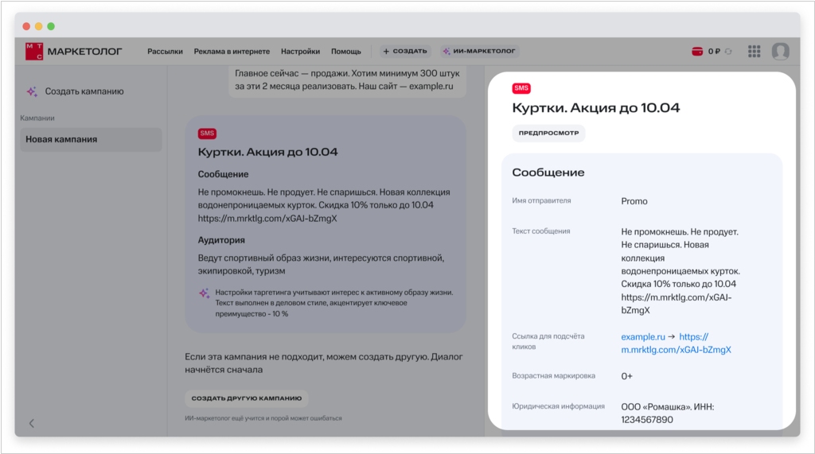Go to the Настройки menu item
The width and height of the screenshot is (815, 454).
coord(300,52)
